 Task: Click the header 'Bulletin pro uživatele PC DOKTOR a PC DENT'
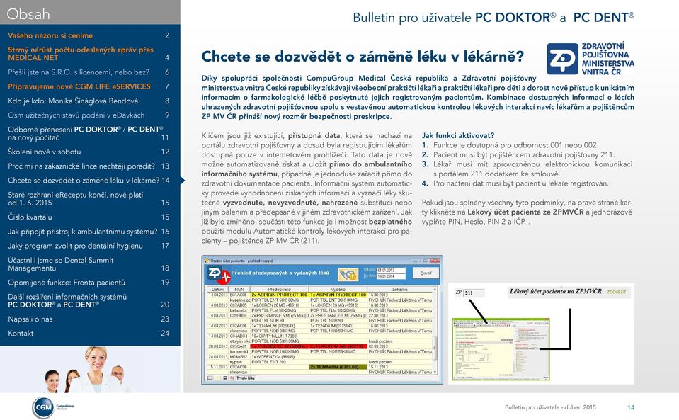click(x=493, y=17)
